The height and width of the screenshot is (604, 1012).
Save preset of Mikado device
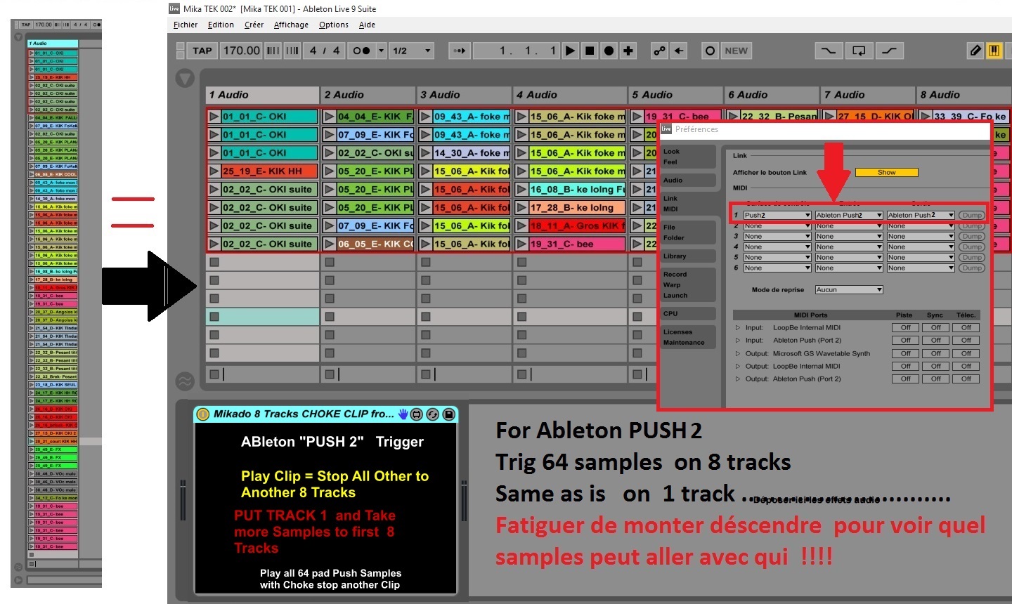[448, 414]
